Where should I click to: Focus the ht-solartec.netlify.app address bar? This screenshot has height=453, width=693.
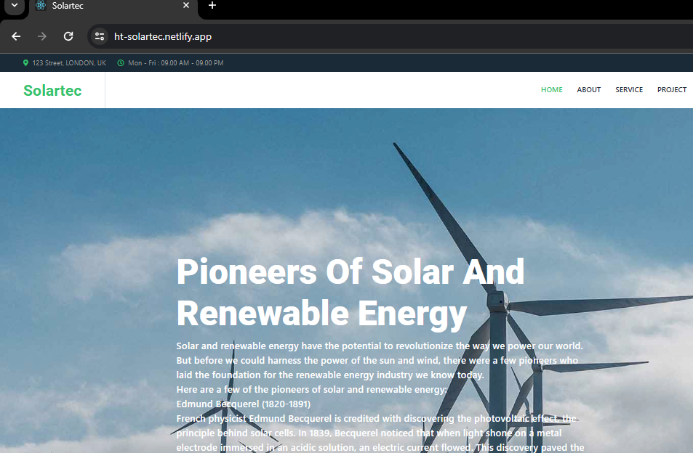click(x=291, y=36)
